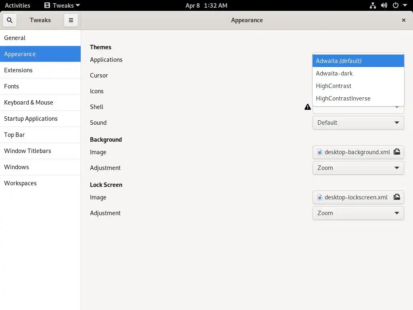This screenshot has height=310, width=413.
Task: Open the hamburger menu button
Action: pos(71,20)
